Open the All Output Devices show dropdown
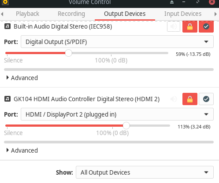Screen dimensions: 219x183 tap(145, 172)
